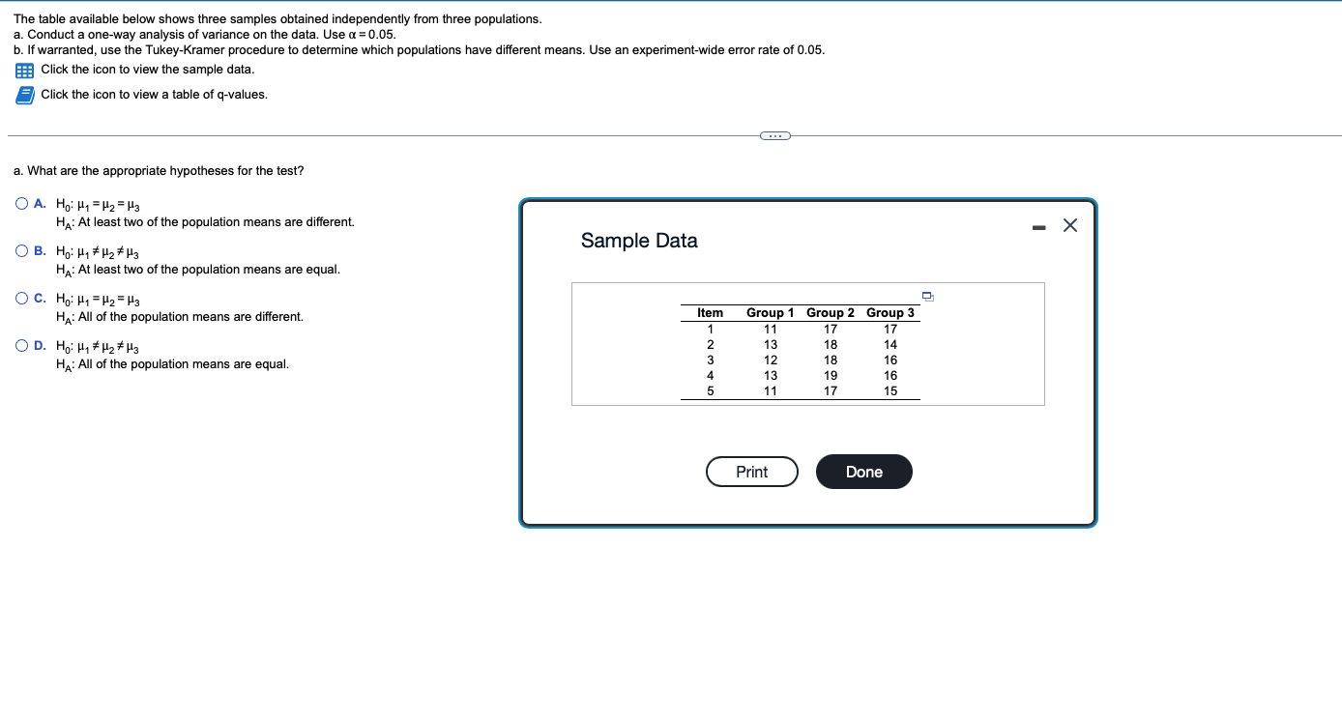Click the Group 2 column header

click(x=831, y=313)
